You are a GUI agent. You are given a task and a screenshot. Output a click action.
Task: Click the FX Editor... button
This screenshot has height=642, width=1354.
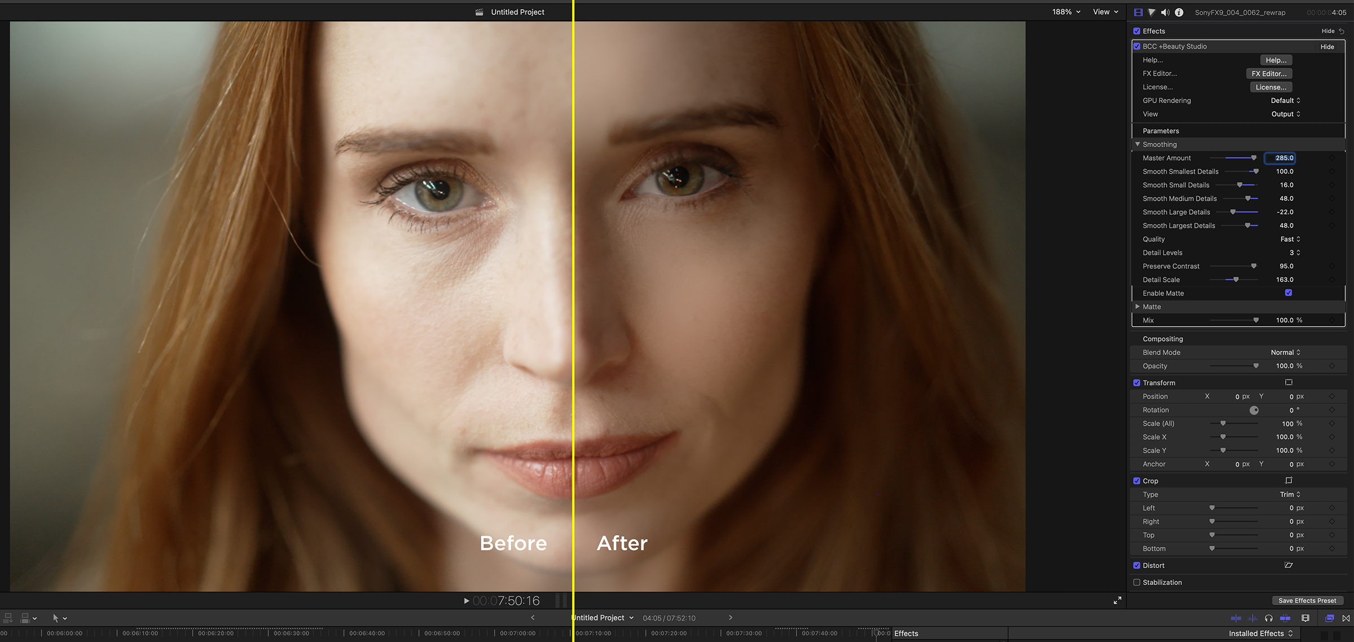click(x=1269, y=74)
